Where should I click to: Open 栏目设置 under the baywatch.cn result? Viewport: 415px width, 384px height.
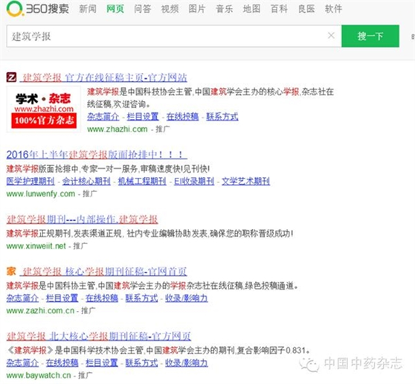coord(102,363)
